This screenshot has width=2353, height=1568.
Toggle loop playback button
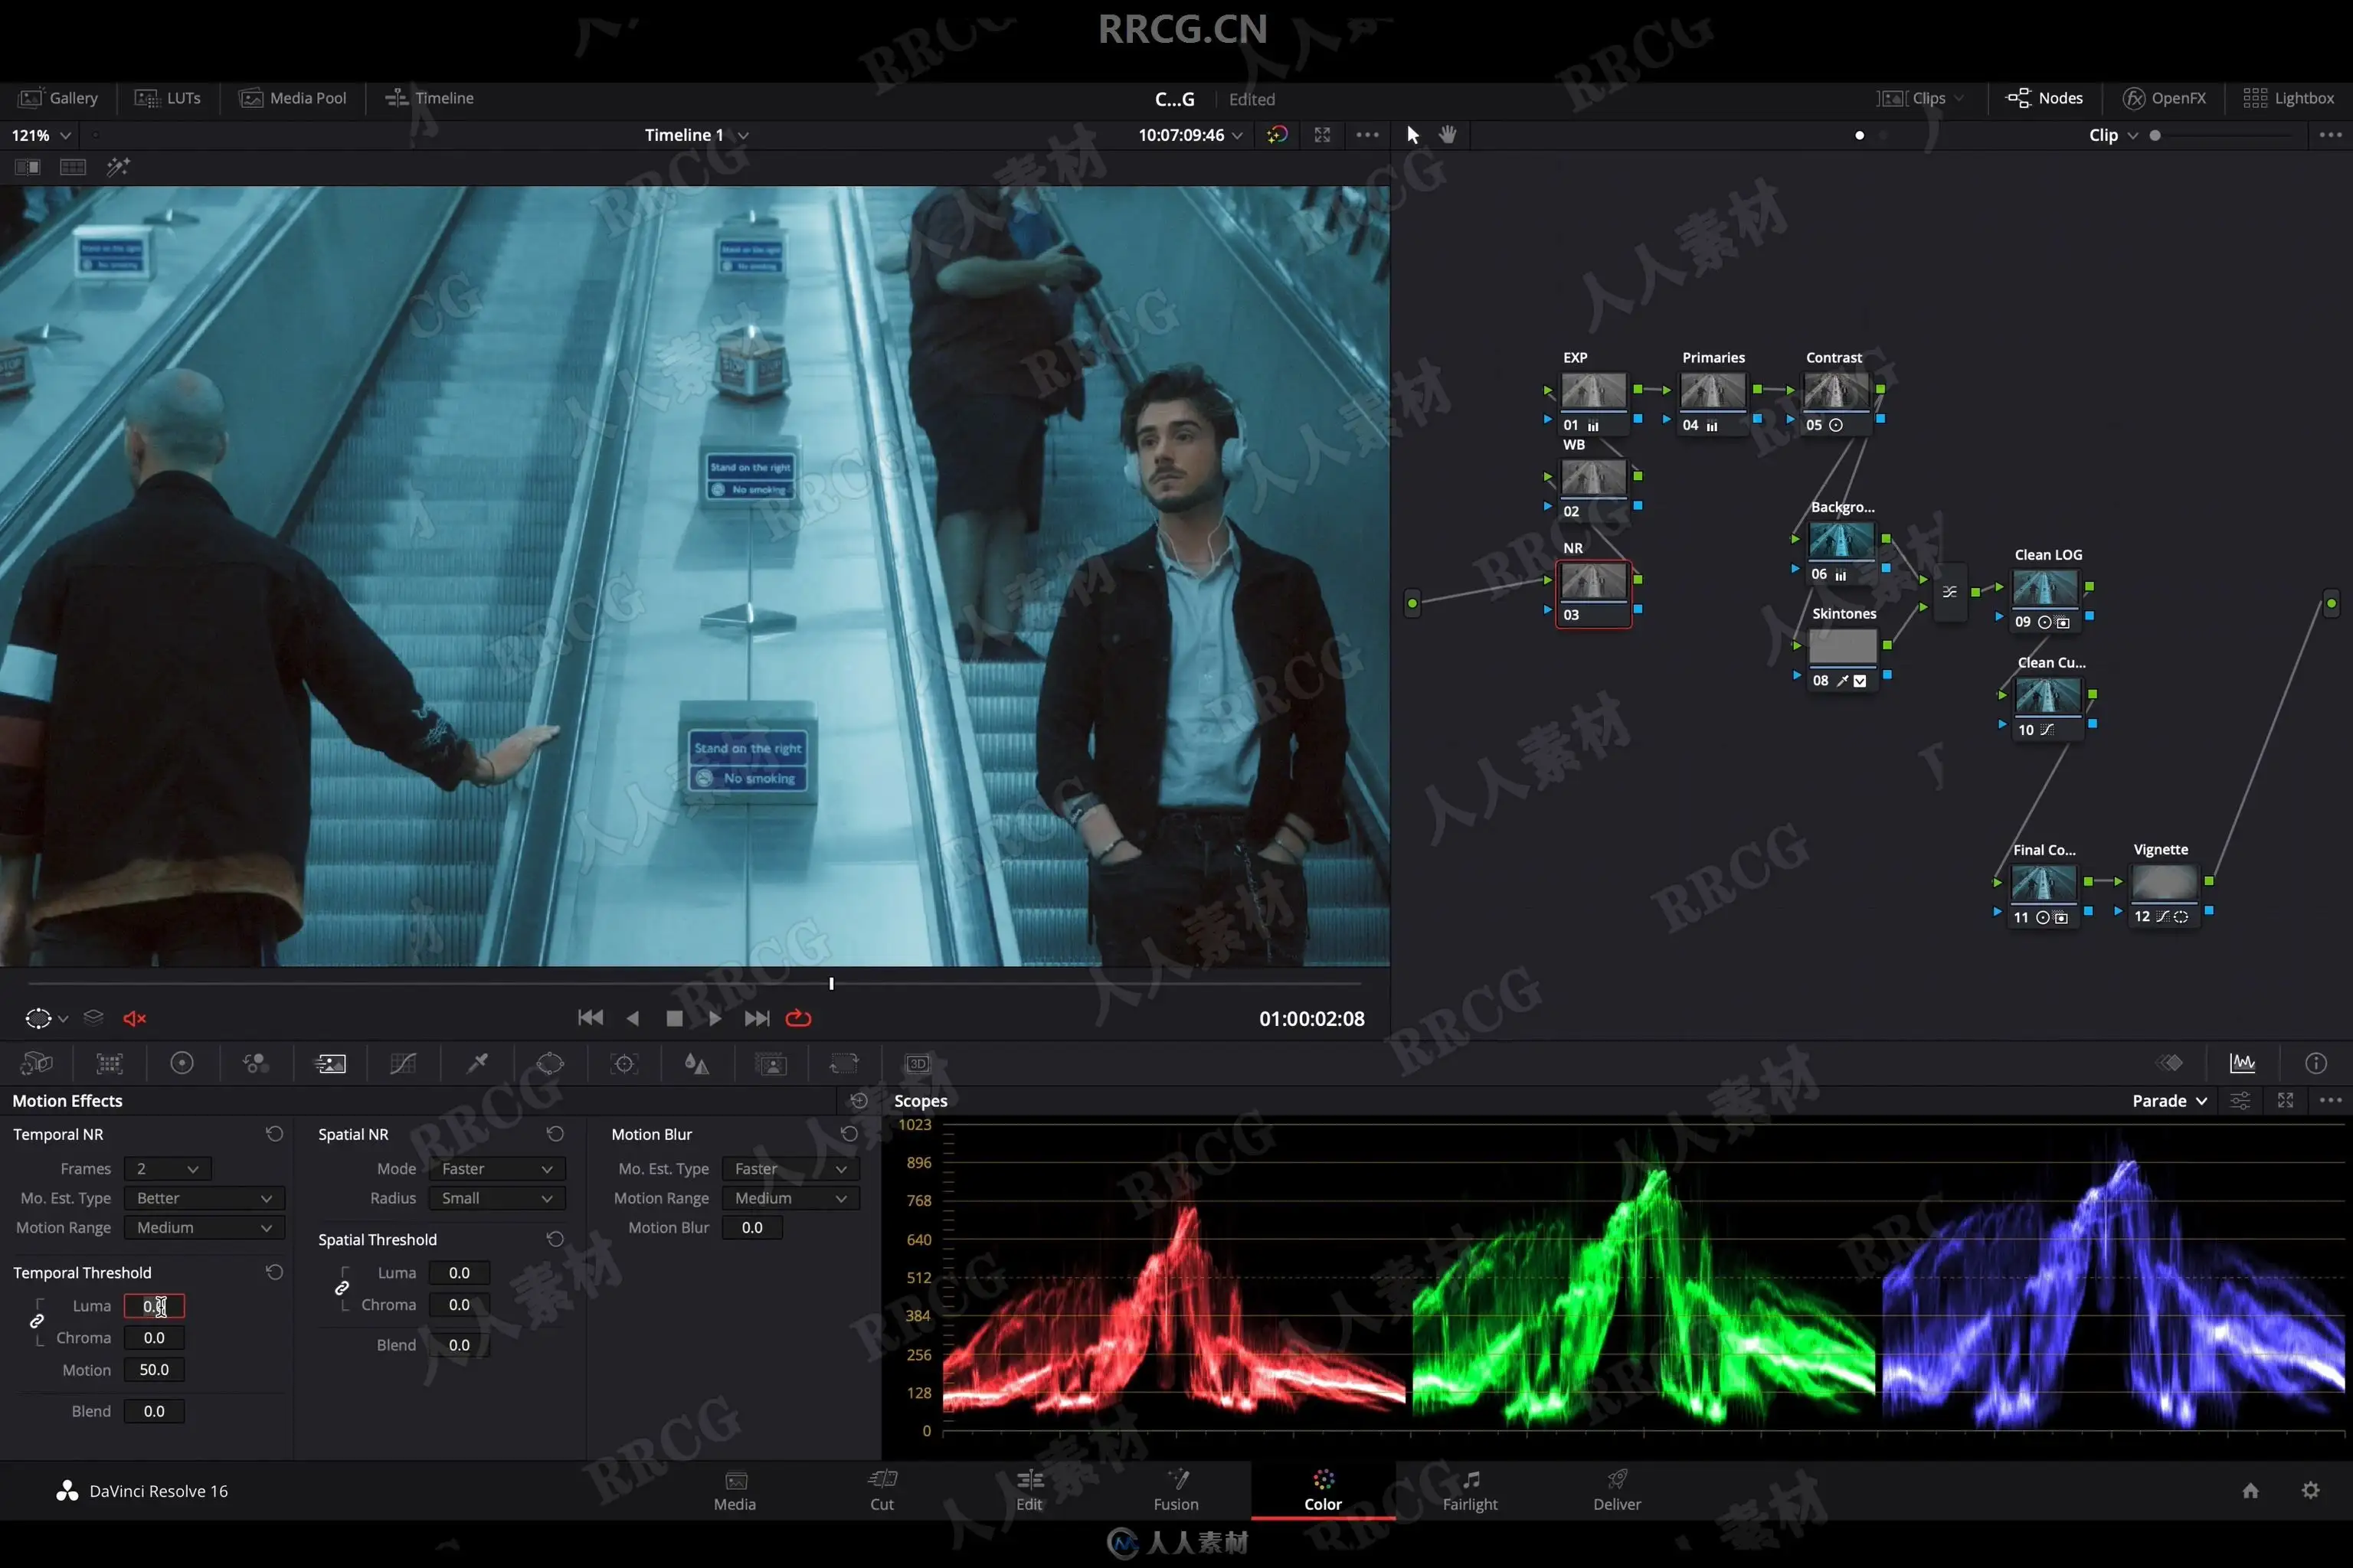click(798, 1018)
